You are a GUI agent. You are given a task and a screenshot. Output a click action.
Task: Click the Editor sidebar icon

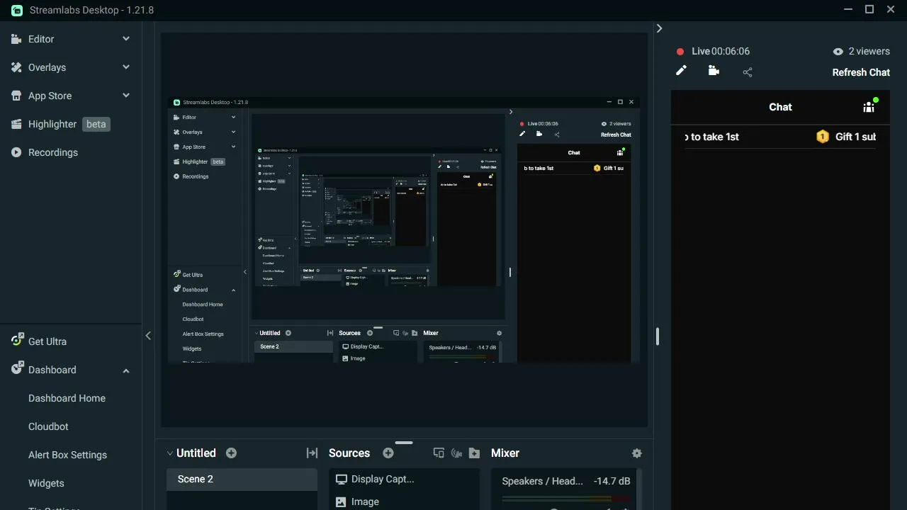click(16, 39)
